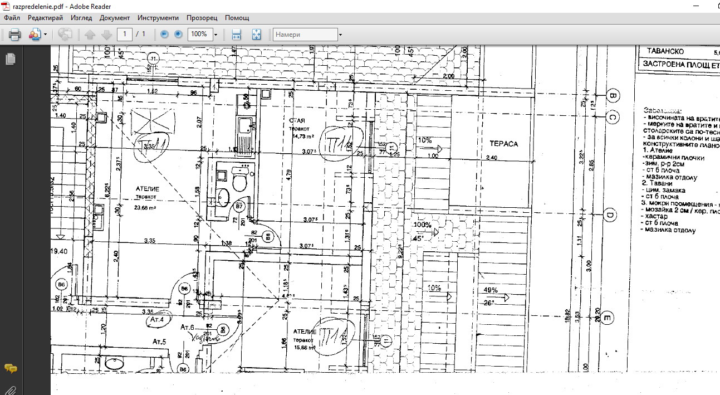Viewport: 720px width, 395px height.
Task: Click the Намери search text field
Action: point(305,35)
